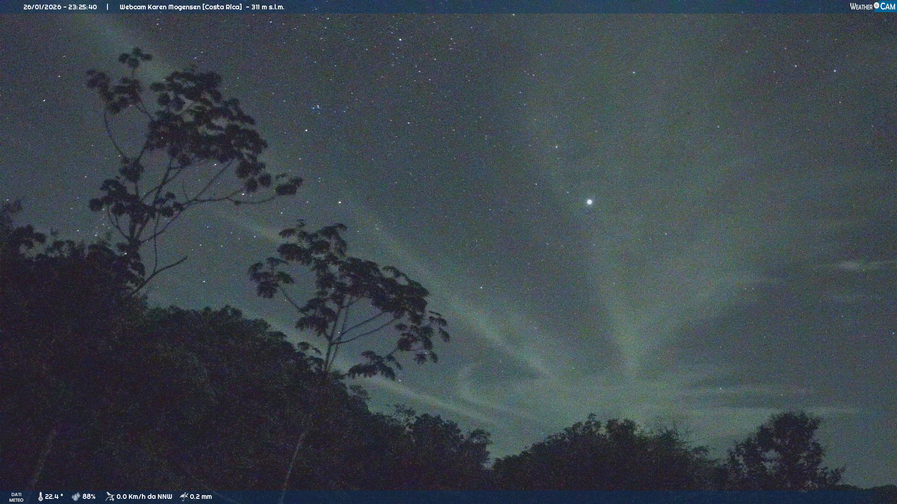Click the 23:25:40 time display
This screenshot has width=897, height=504.
click(x=83, y=7)
